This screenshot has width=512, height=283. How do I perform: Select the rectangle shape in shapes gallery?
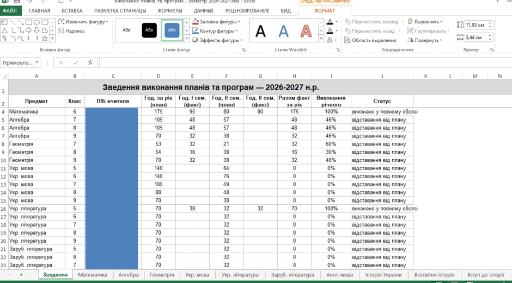(29, 22)
